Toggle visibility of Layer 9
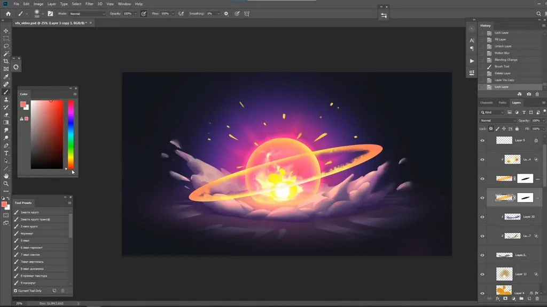 (482, 141)
